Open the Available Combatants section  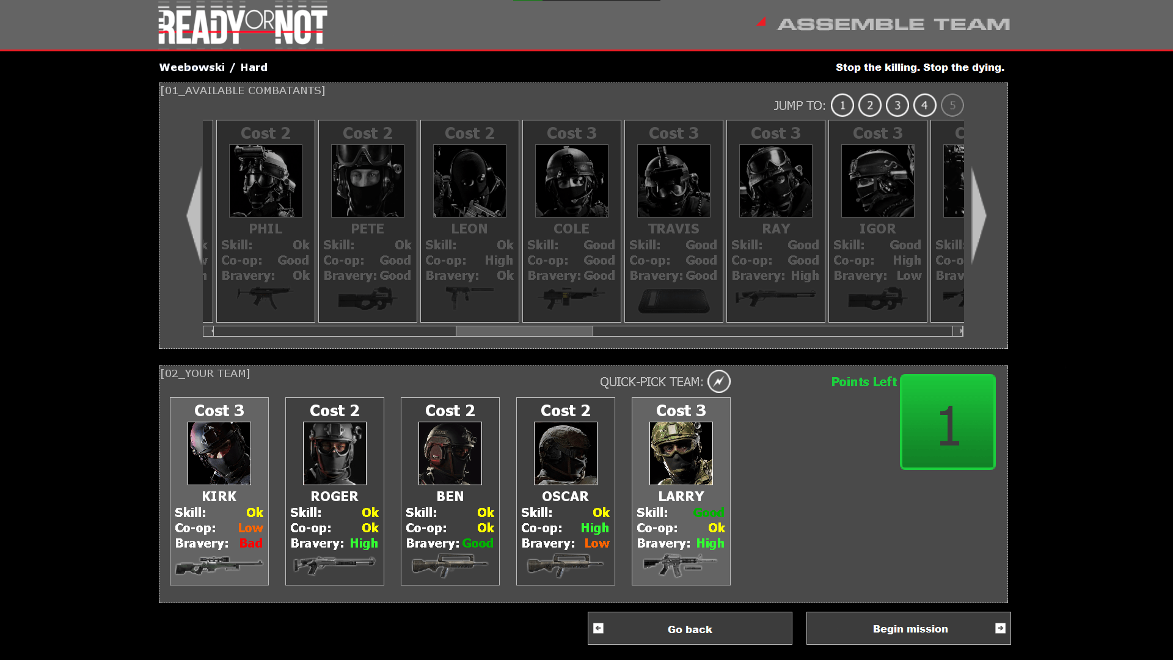(243, 90)
